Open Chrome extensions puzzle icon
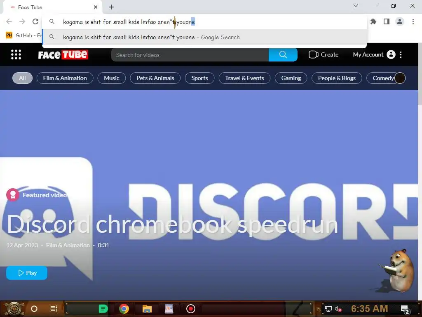 pyautogui.click(x=373, y=21)
